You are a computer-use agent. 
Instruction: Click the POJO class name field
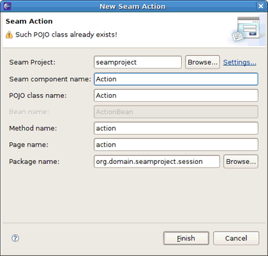pyautogui.click(x=176, y=95)
